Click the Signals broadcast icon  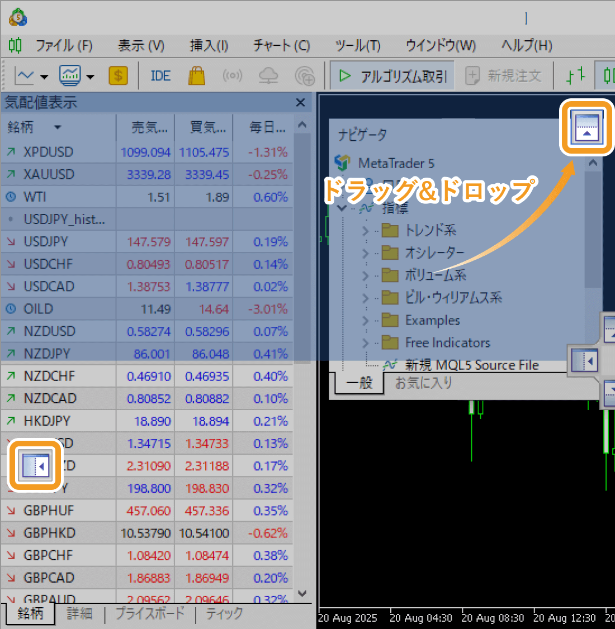coord(233,75)
